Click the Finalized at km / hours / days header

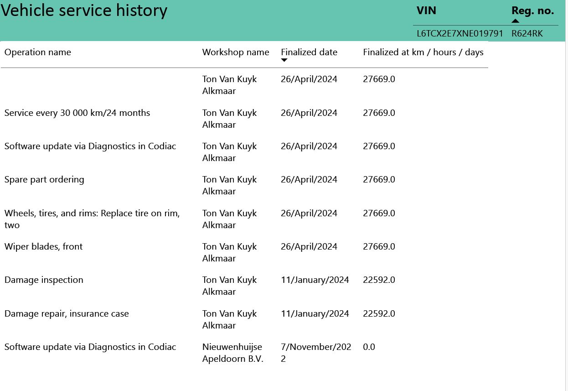pos(423,52)
